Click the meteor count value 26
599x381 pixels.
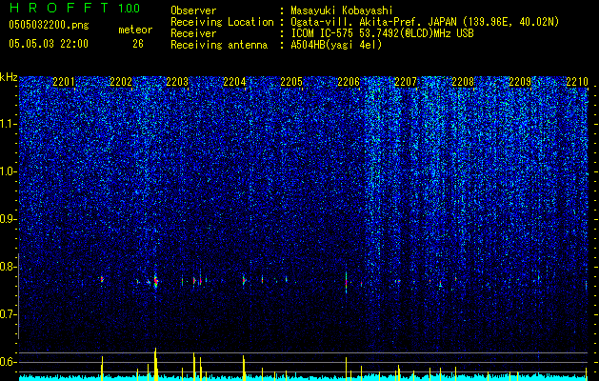tap(138, 44)
